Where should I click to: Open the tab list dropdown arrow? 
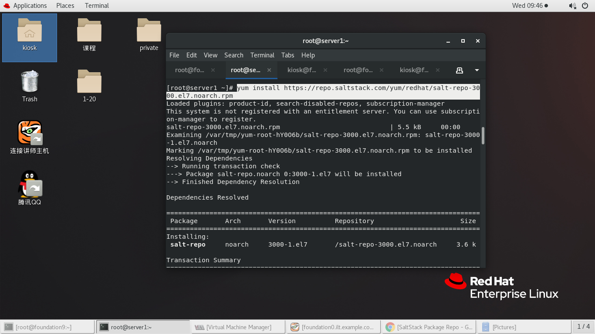tap(476, 70)
